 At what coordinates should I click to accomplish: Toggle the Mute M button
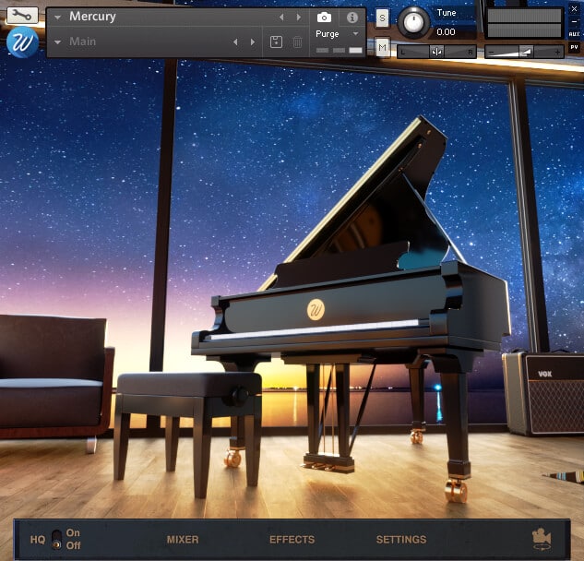383,47
